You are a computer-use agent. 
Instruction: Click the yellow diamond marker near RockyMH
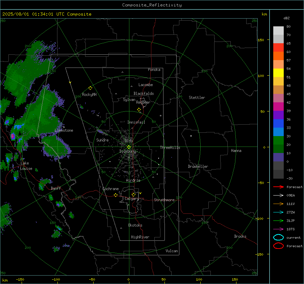click(x=90, y=88)
